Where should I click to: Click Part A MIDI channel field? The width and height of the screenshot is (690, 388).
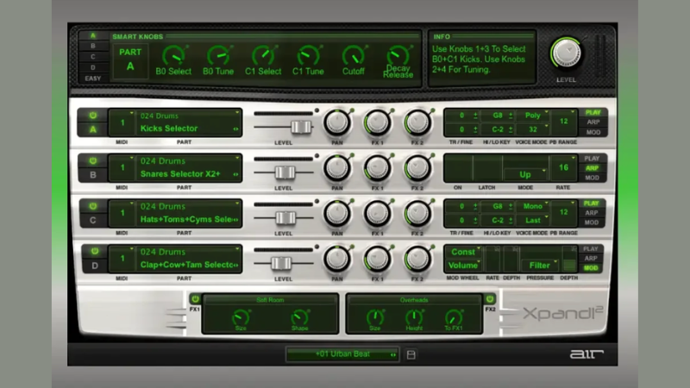click(122, 122)
